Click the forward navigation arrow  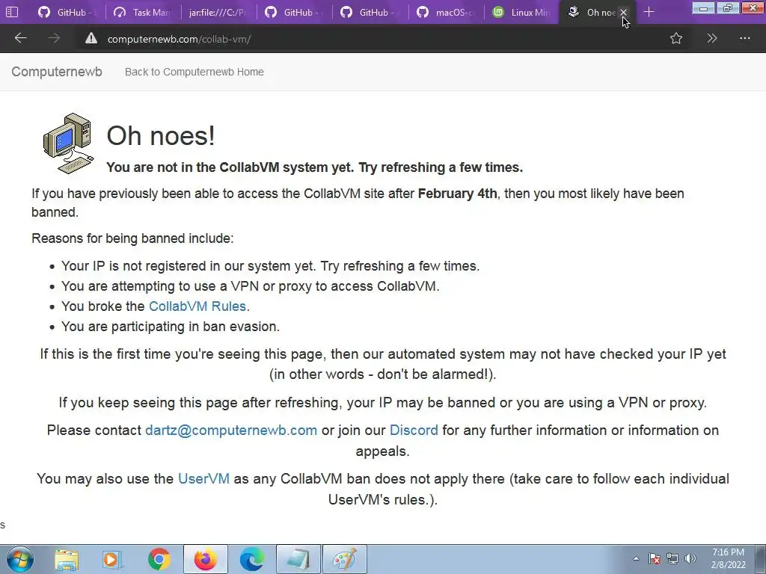point(54,38)
